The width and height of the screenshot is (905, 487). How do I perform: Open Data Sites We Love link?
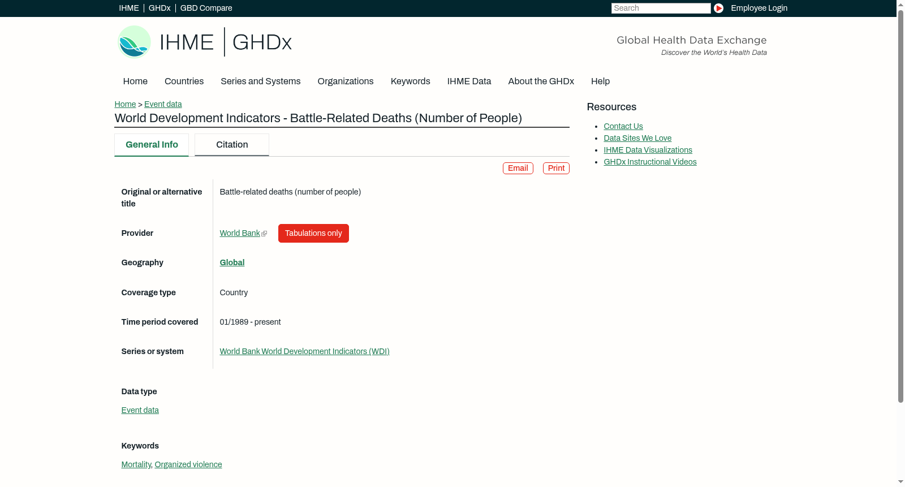click(x=637, y=138)
